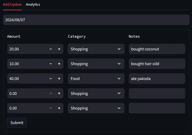Open the last row's Shopping category dropdown
Viewport: 192px width, 135px height.
(x=96, y=108)
